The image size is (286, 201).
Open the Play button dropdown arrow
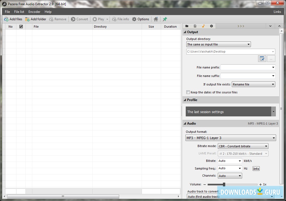click(x=107, y=19)
